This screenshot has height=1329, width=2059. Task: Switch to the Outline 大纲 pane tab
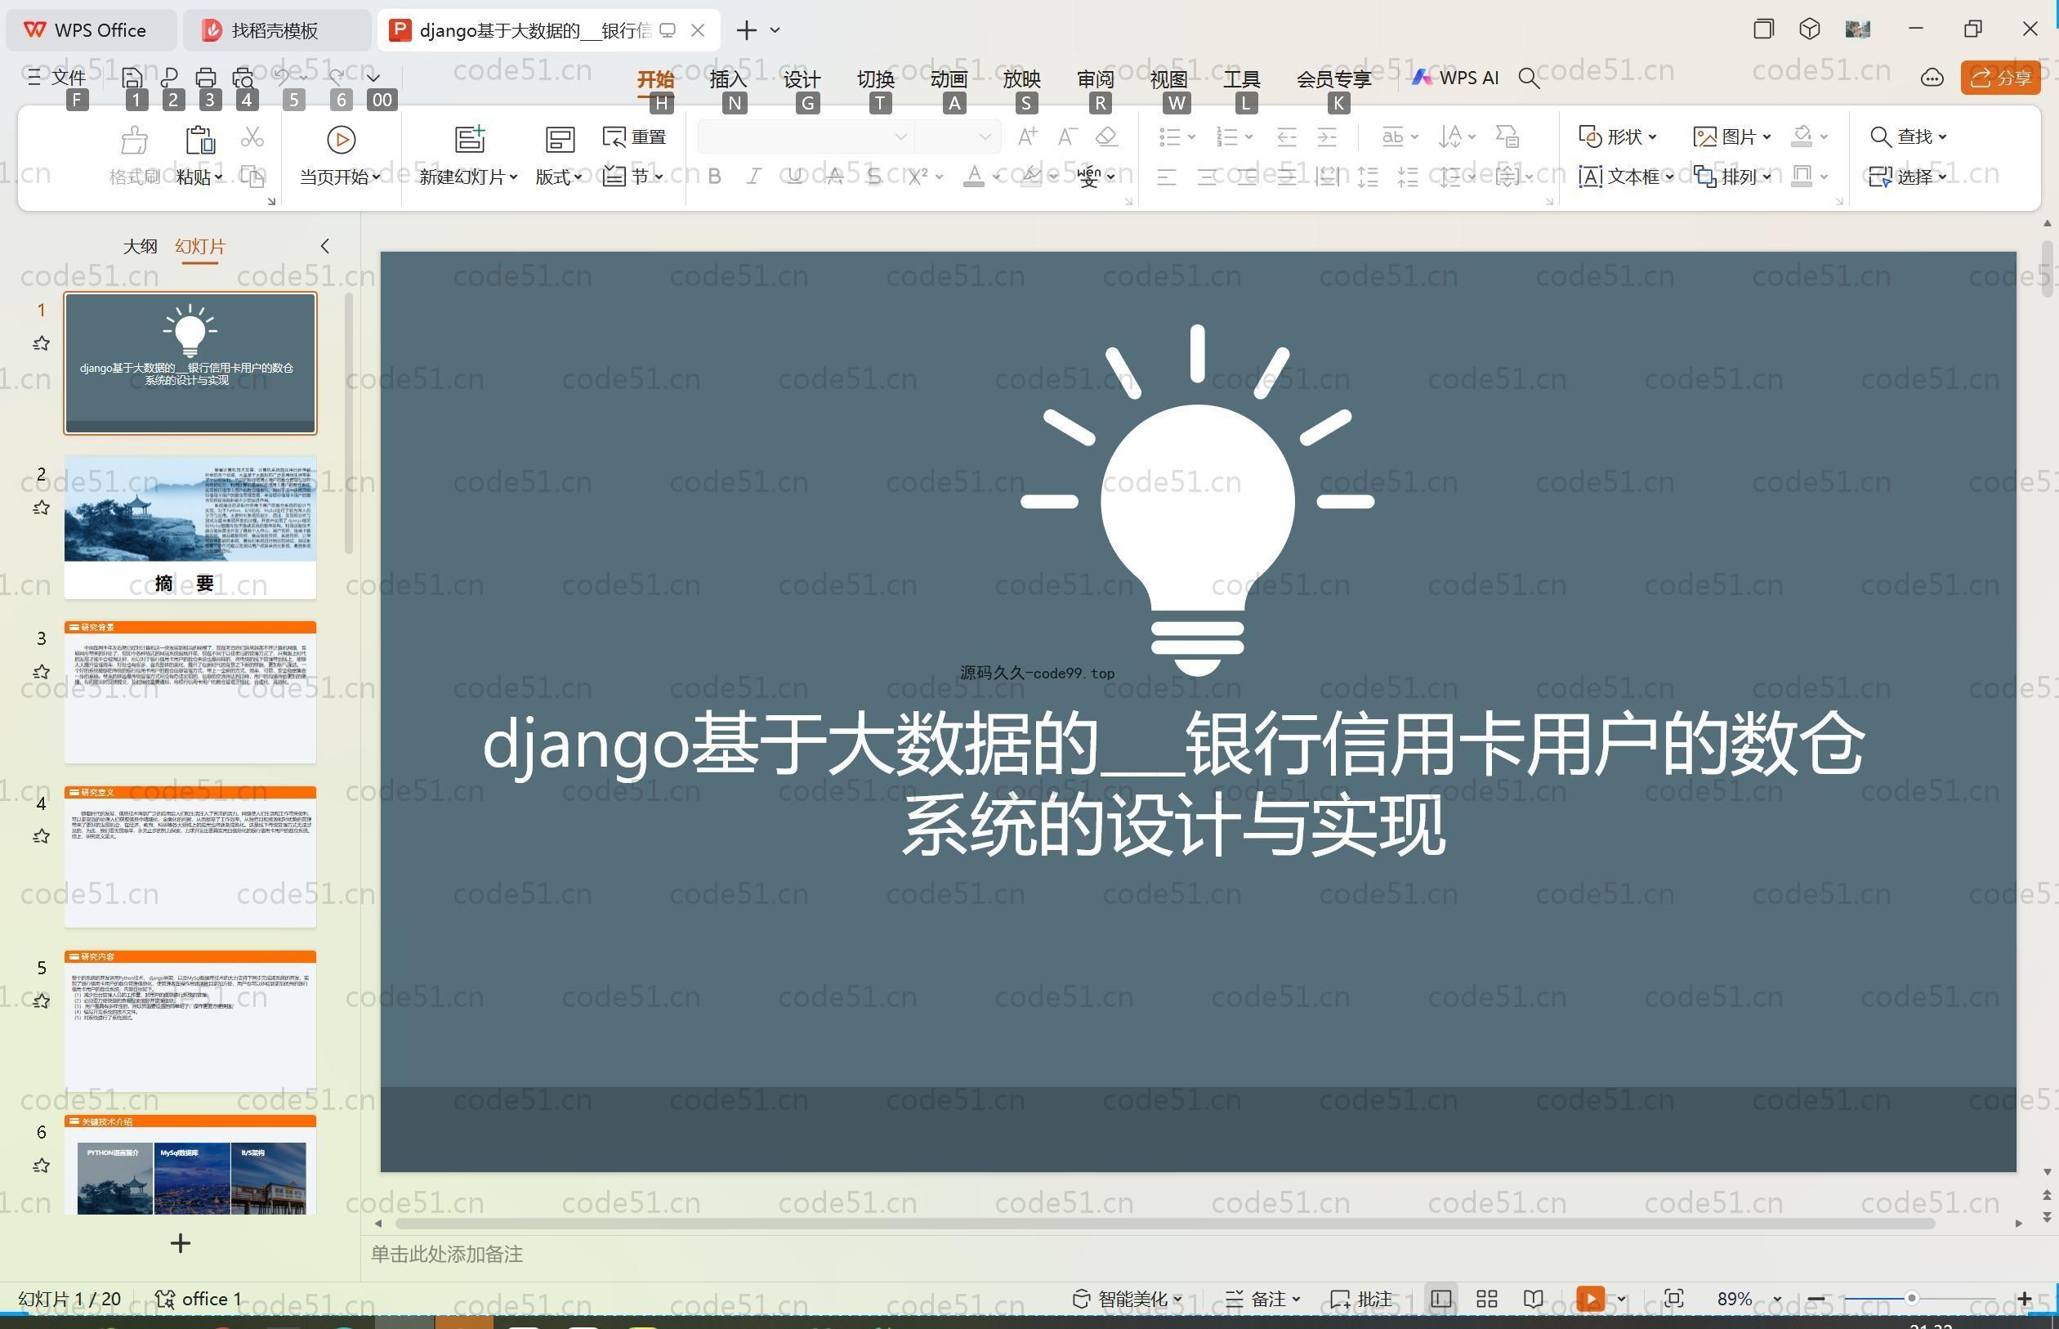click(140, 246)
